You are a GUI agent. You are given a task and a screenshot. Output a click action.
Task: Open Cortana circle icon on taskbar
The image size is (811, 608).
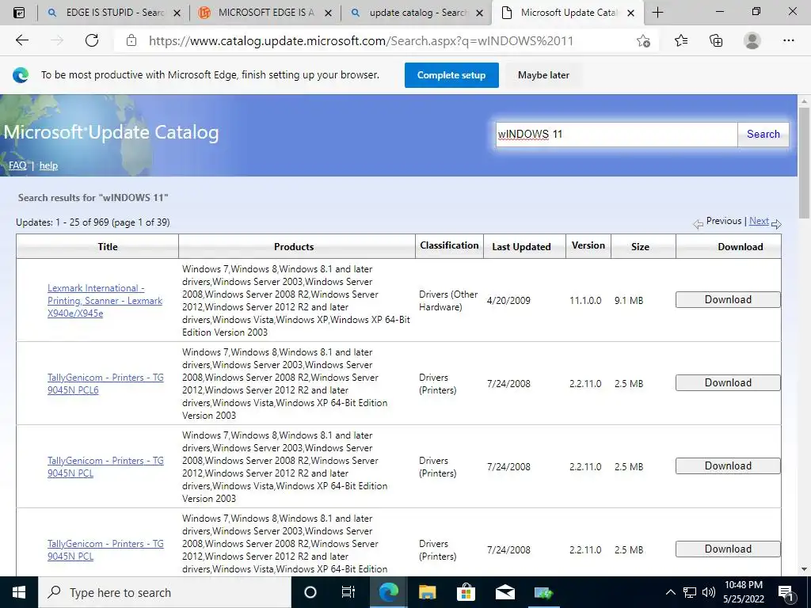(310, 592)
